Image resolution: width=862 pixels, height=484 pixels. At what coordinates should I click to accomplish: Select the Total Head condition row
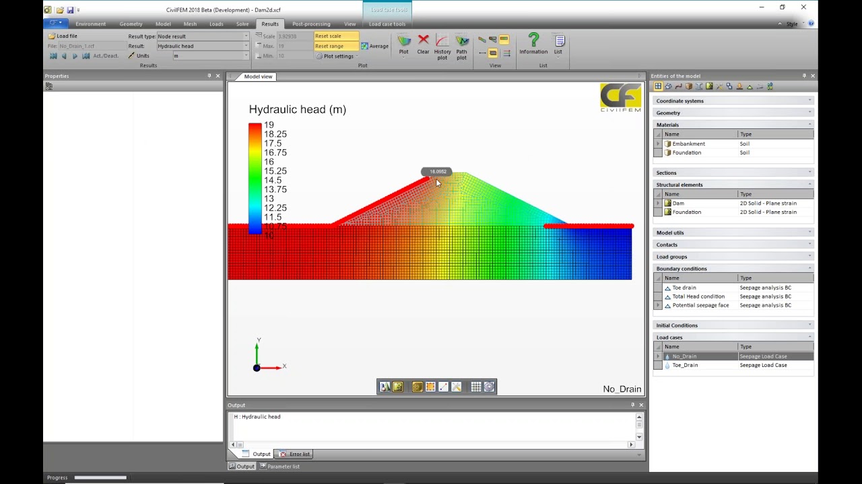(733, 296)
